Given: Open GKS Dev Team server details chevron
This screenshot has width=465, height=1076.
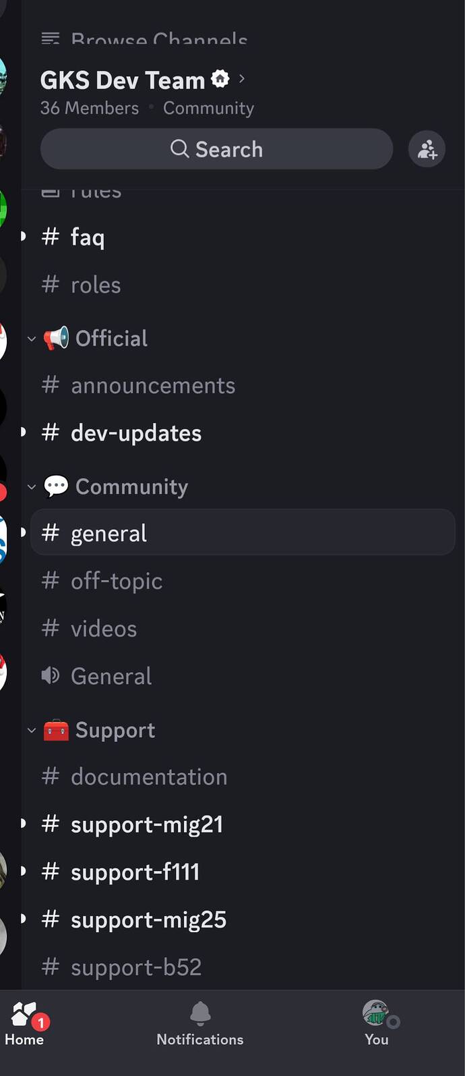Looking at the screenshot, I should 242,79.
